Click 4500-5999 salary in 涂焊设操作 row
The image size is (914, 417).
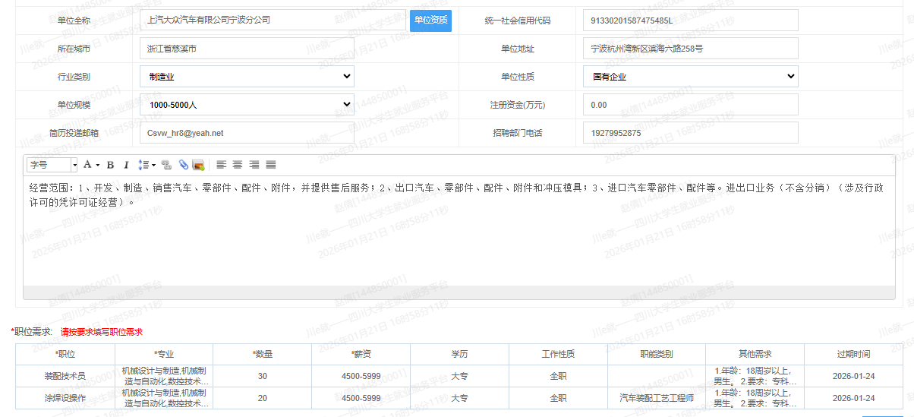(x=361, y=398)
